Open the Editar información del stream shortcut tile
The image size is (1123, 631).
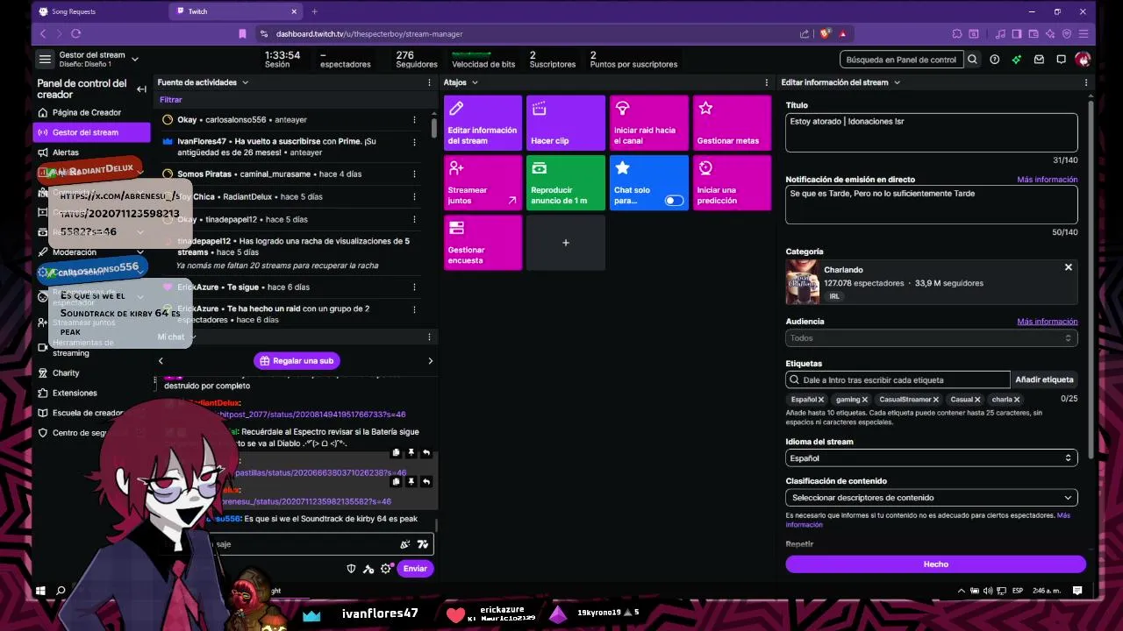point(483,123)
